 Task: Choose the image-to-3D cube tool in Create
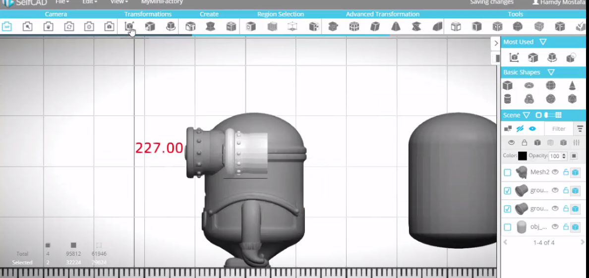(x=231, y=27)
